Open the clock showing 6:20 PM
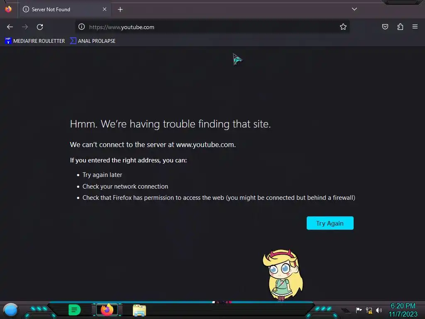 403,310
